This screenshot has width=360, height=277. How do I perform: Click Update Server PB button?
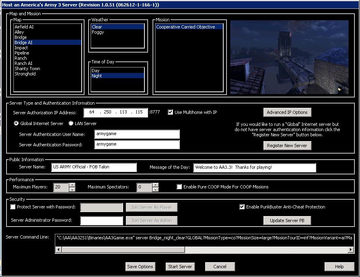(287, 220)
